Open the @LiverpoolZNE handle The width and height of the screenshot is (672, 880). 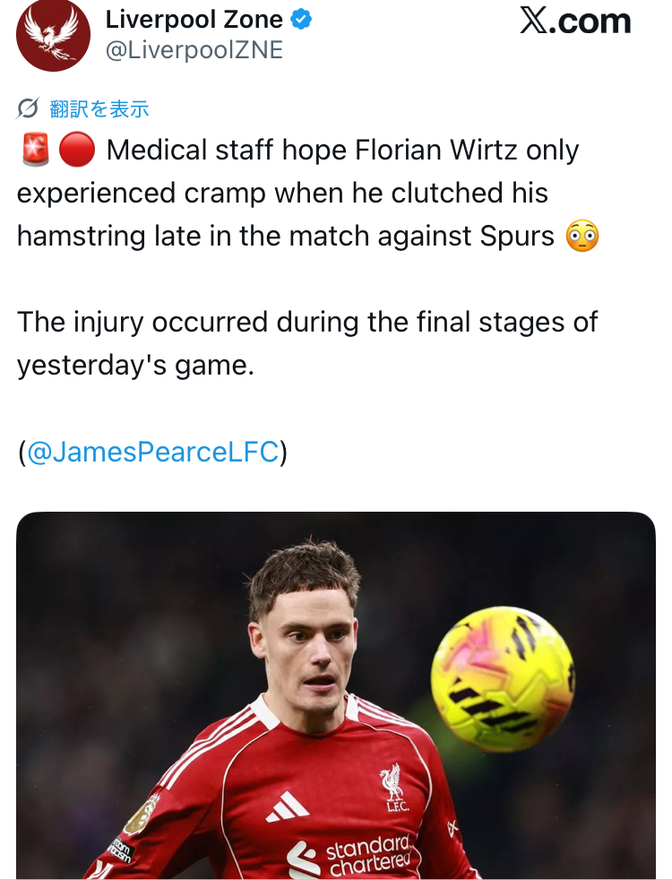(194, 51)
